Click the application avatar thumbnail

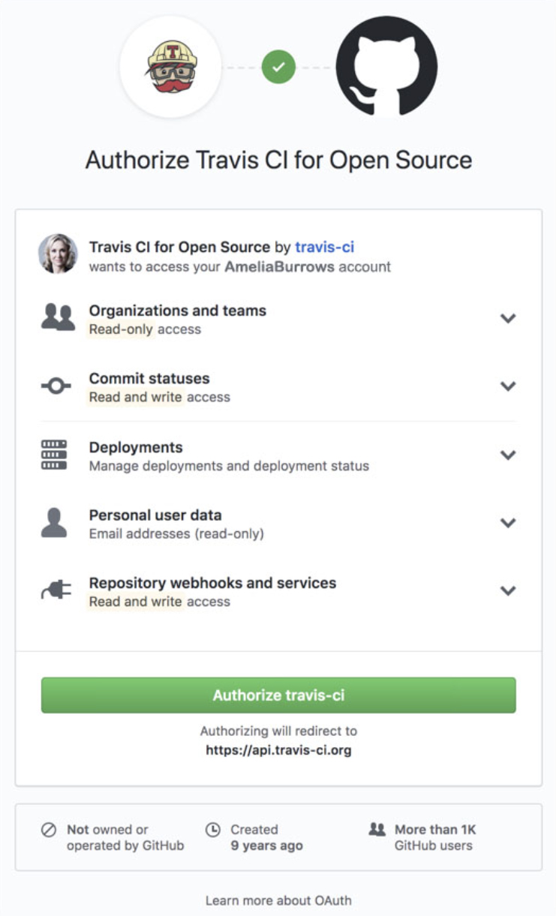point(58,254)
